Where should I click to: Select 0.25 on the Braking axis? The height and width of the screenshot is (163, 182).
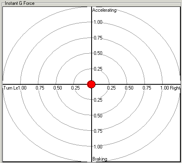[x=98, y=100]
